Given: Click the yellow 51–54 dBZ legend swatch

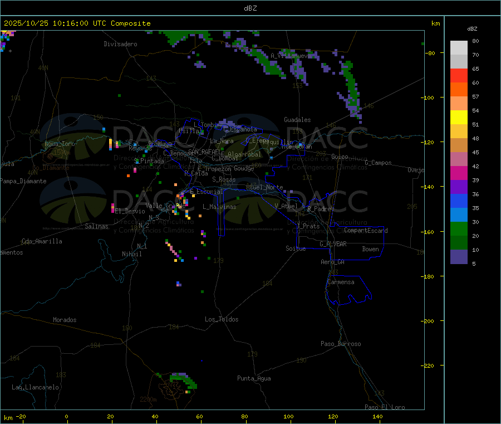Looking at the screenshot, I should [x=459, y=118].
